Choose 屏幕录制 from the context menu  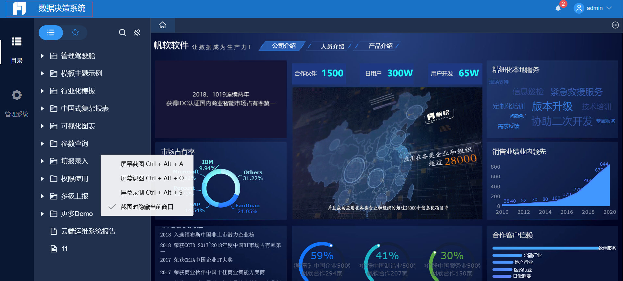point(147,193)
